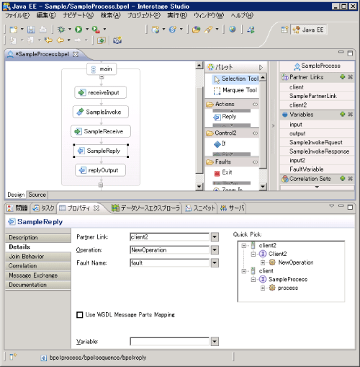Open the Message Exchange section
360x367 pixels.
38,275
